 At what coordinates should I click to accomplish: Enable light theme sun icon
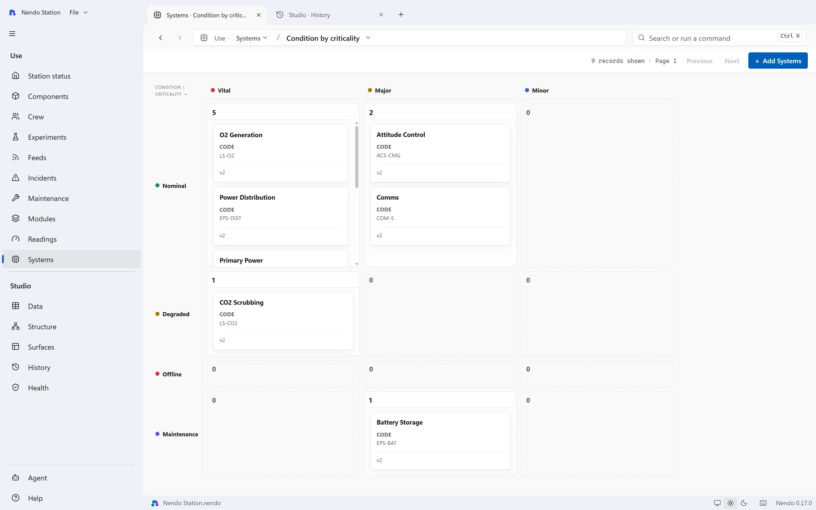[730, 503]
